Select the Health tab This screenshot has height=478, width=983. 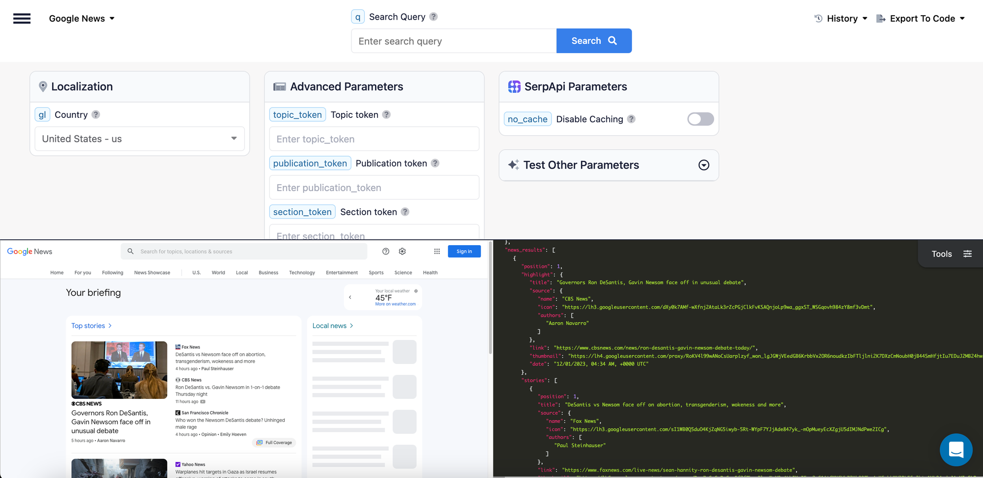[430, 273]
